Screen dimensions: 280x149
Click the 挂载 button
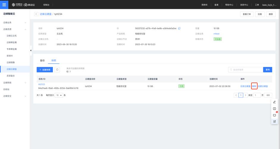(260, 14)
